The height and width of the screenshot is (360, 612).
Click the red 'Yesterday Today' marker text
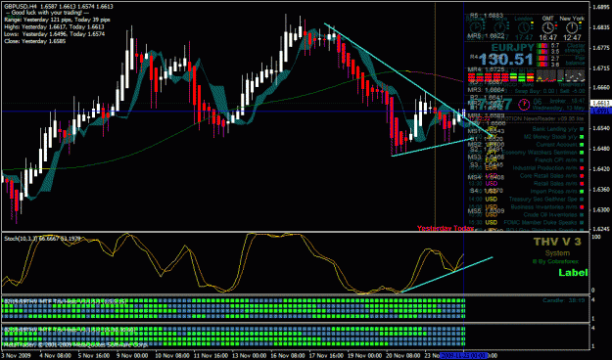pos(446,228)
